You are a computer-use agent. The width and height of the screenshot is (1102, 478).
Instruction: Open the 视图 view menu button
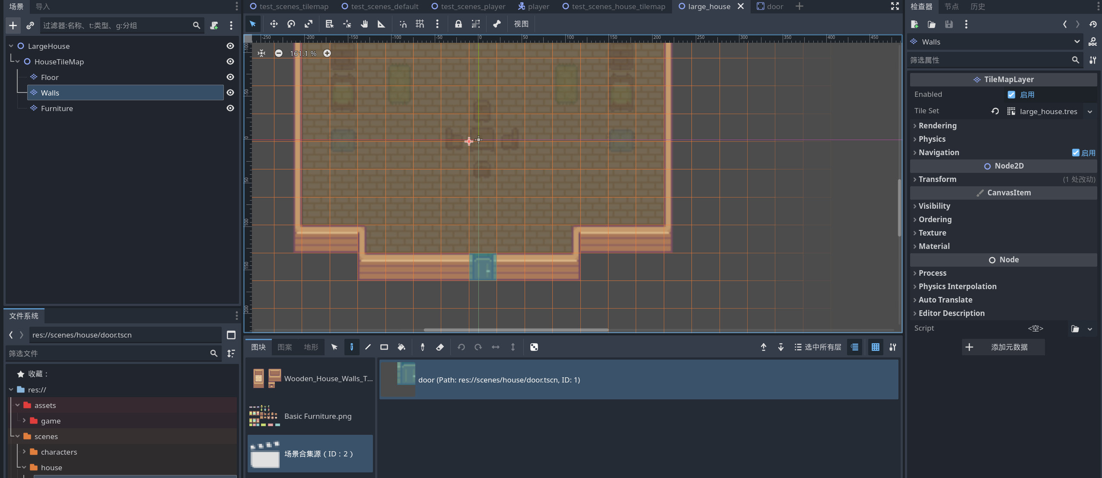(x=521, y=24)
